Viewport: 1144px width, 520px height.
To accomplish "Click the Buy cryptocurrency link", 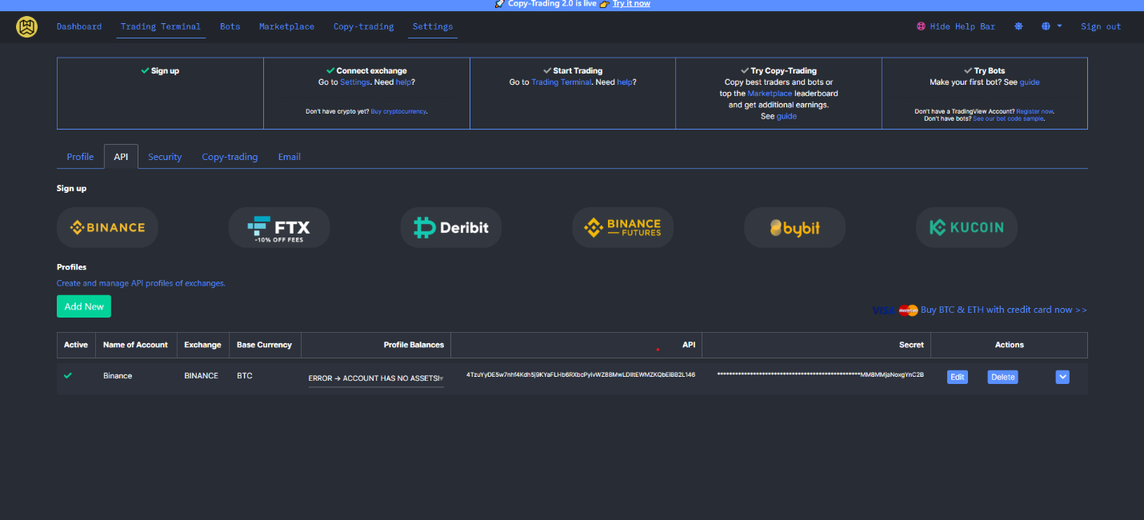I will [x=398, y=111].
